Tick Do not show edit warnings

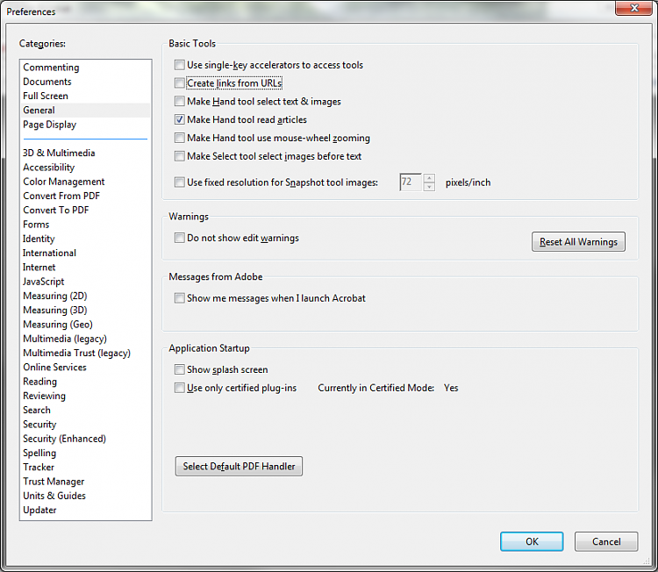point(180,238)
